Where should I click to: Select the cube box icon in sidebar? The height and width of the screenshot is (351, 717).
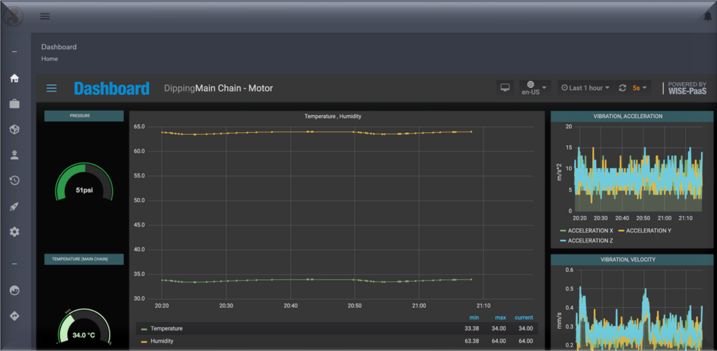[x=15, y=129]
